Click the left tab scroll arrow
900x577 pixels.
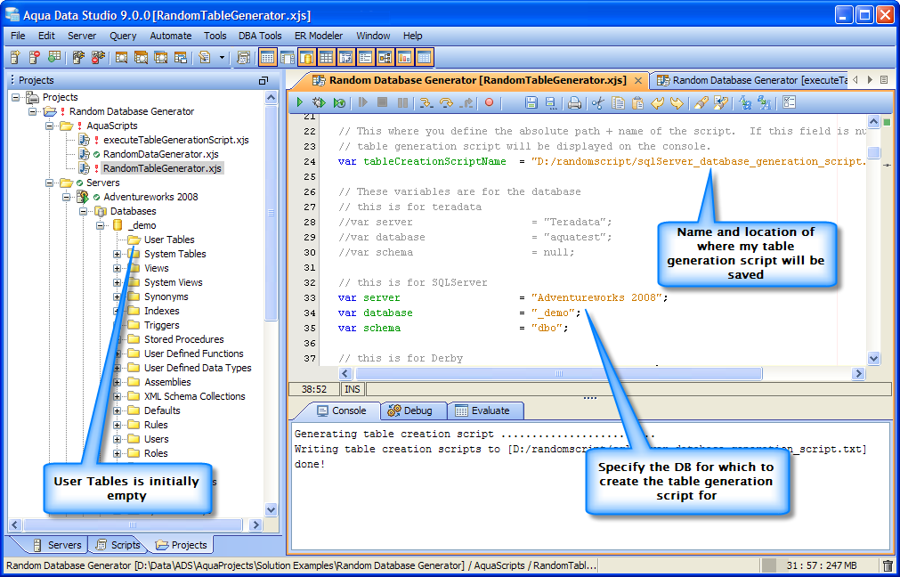click(856, 80)
